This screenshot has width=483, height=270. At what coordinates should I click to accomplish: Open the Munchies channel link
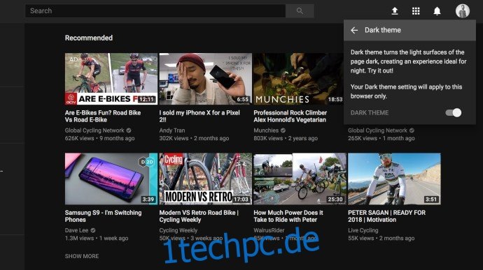click(266, 130)
